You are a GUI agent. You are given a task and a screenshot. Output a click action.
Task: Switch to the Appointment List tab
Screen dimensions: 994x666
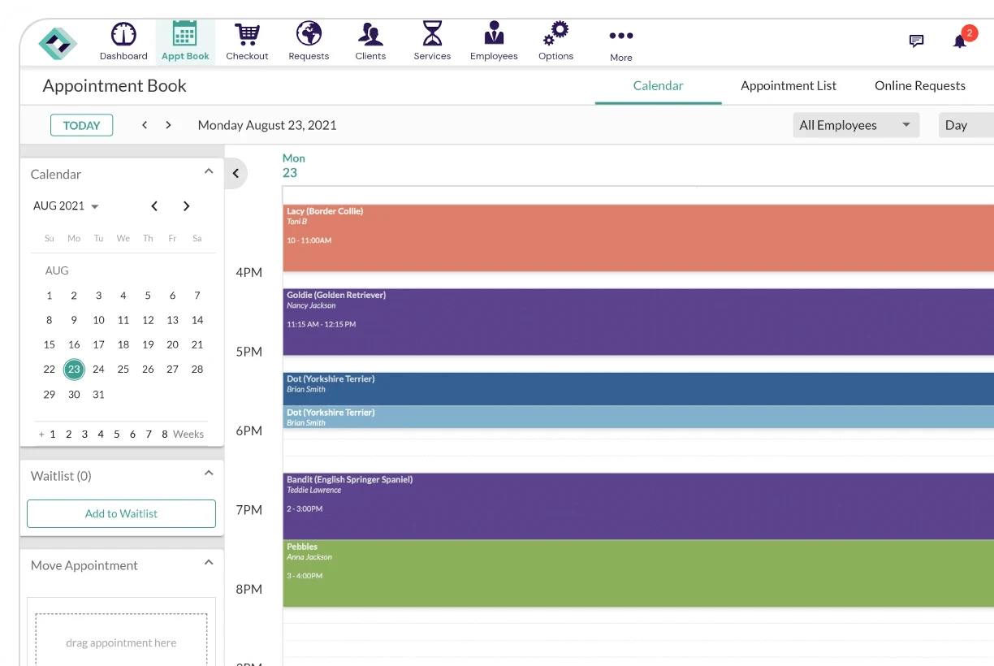pyautogui.click(x=788, y=86)
